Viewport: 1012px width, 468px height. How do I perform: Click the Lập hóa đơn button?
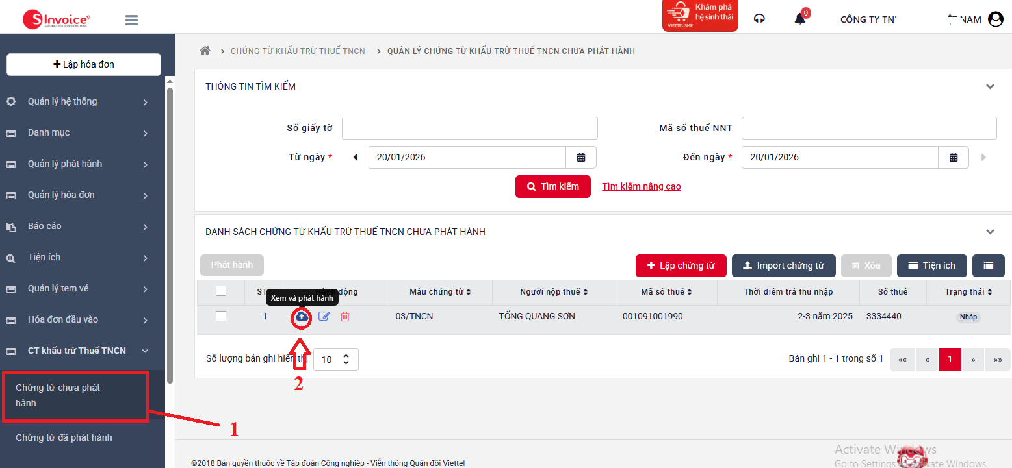coord(84,64)
